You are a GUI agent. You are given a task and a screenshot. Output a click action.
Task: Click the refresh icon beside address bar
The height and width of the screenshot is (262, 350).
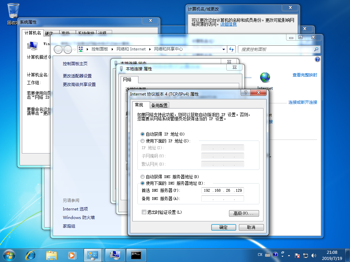coord(231,49)
